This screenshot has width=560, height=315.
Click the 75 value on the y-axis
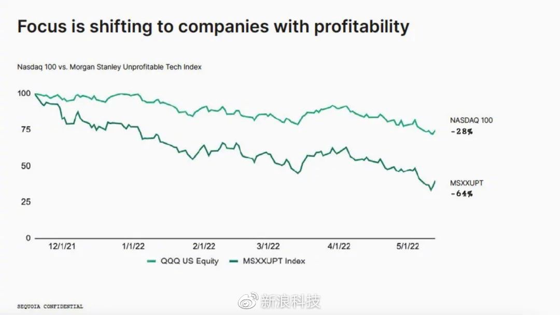click(25, 130)
